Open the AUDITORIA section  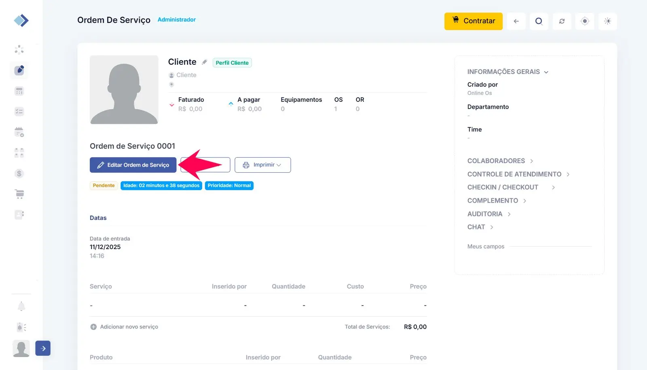[x=489, y=214]
